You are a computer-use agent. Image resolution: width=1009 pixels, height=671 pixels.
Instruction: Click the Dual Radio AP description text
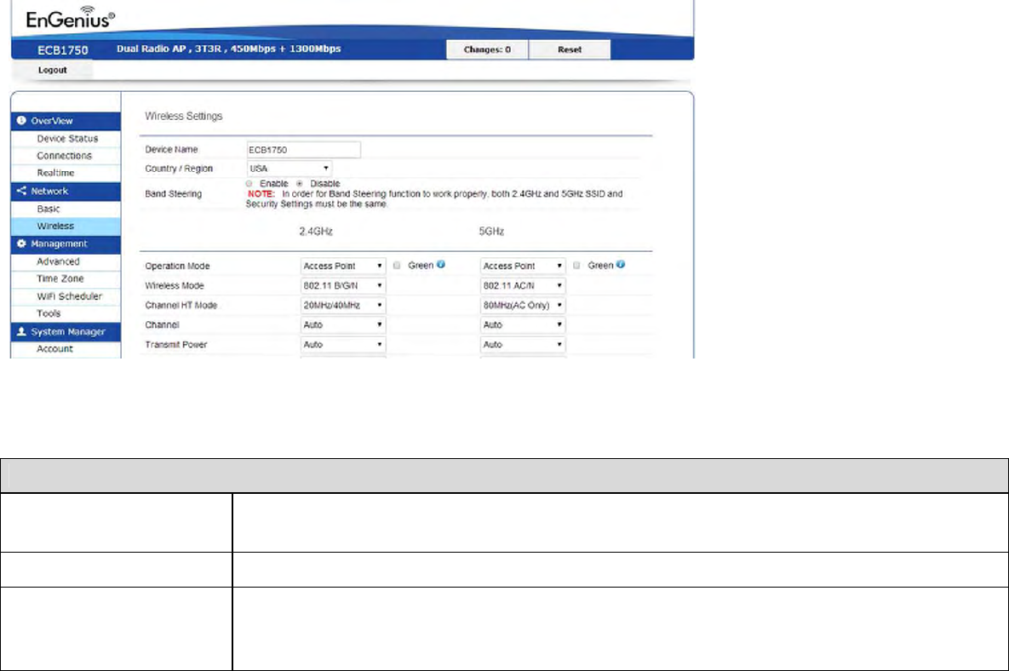tap(228, 49)
